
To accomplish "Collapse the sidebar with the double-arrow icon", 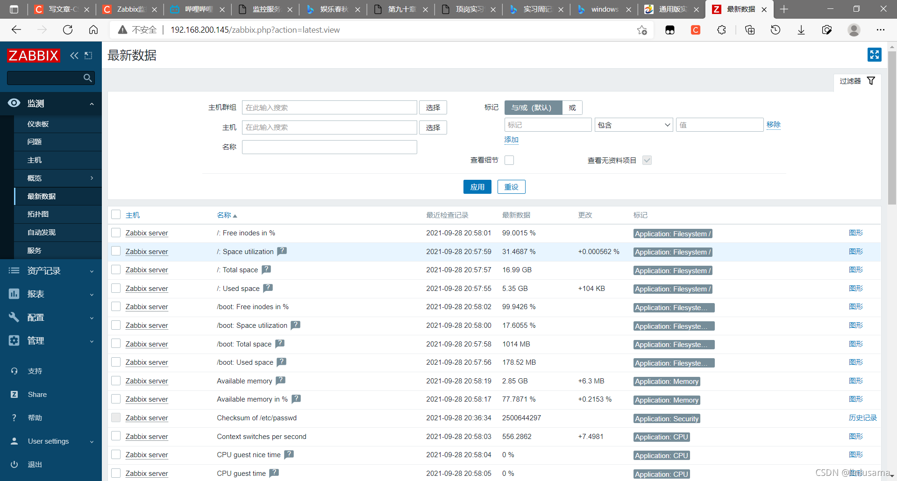I will pos(74,56).
